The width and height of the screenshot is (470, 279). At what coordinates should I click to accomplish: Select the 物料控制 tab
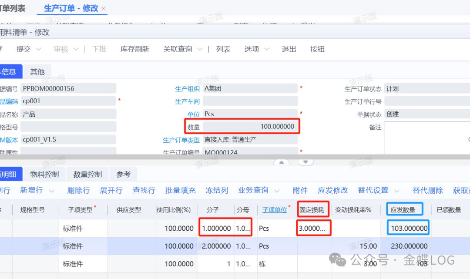pos(44,174)
